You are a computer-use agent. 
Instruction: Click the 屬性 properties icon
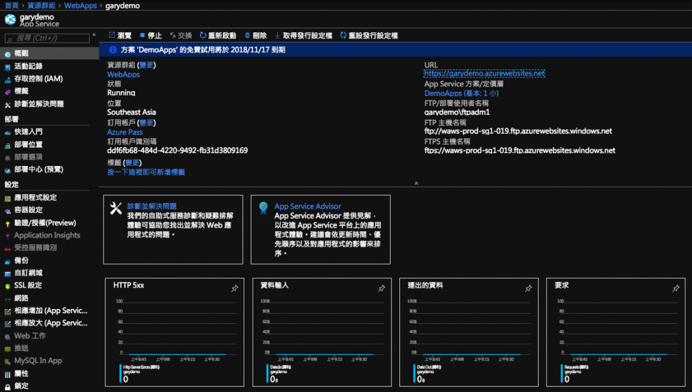7,374
